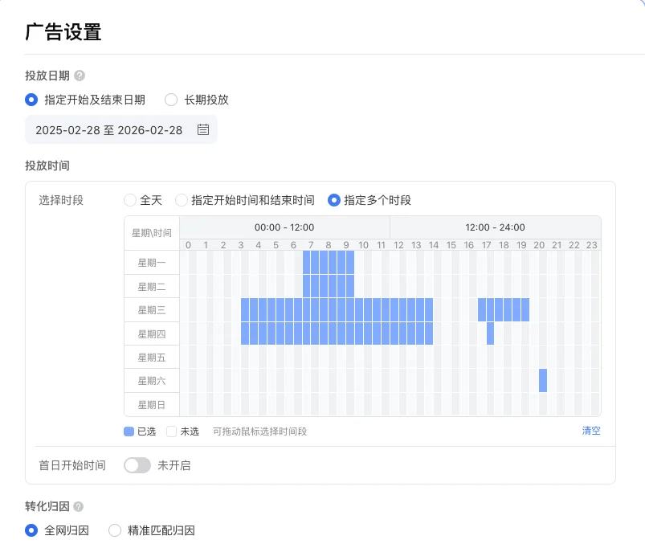The height and width of the screenshot is (548, 645).
Task: Select 全网归因 attribution option
Action: (31, 530)
